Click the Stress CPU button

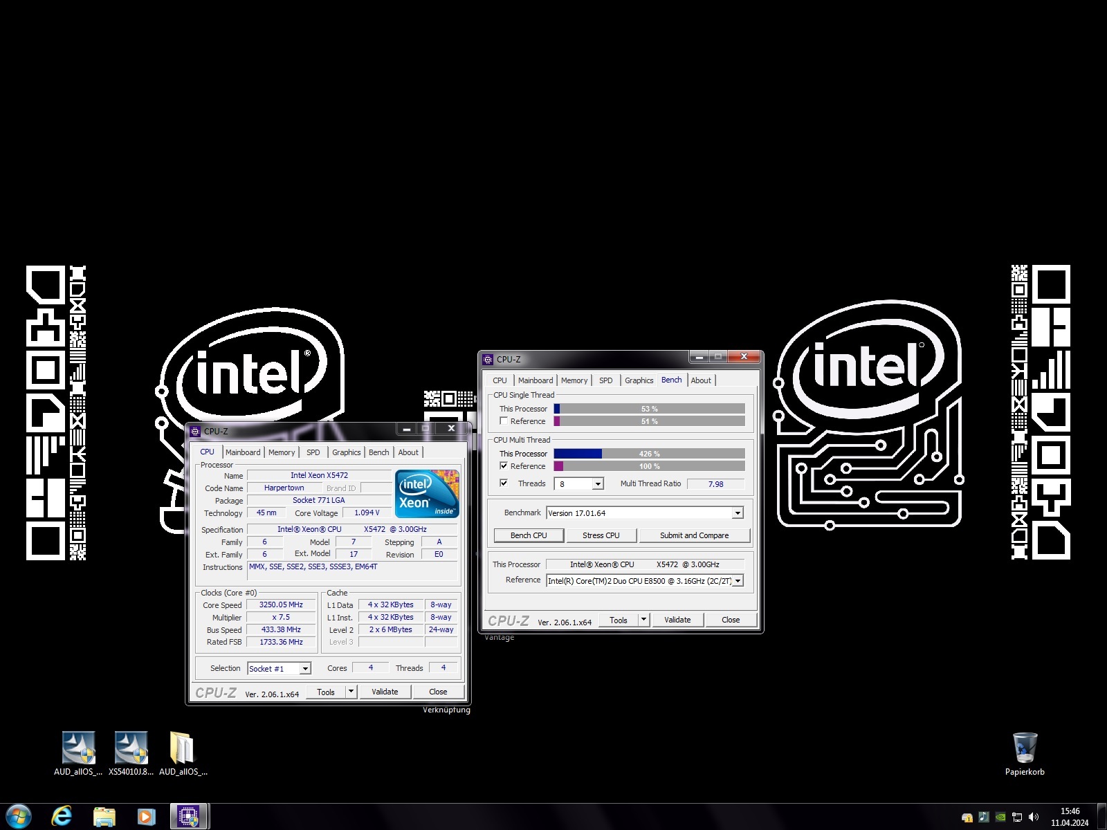coord(601,535)
